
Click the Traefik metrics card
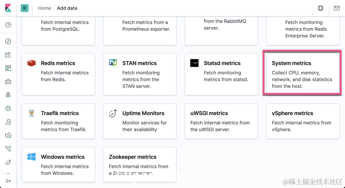click(58, 121)
